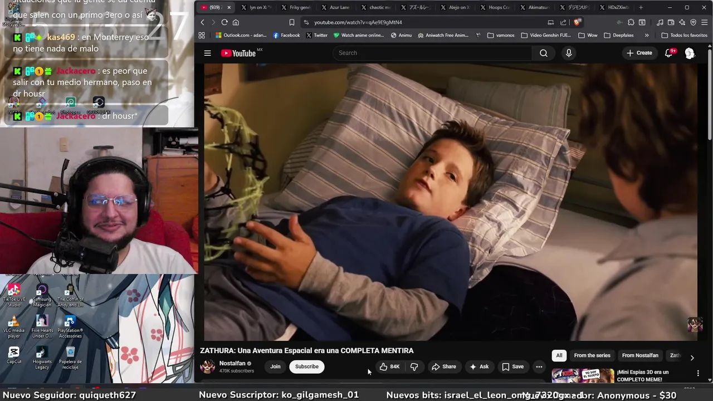The width and height of the screenshot is (713, 401).
Task: Open more actions ellipsis under the video
Action: click(539, 366)
